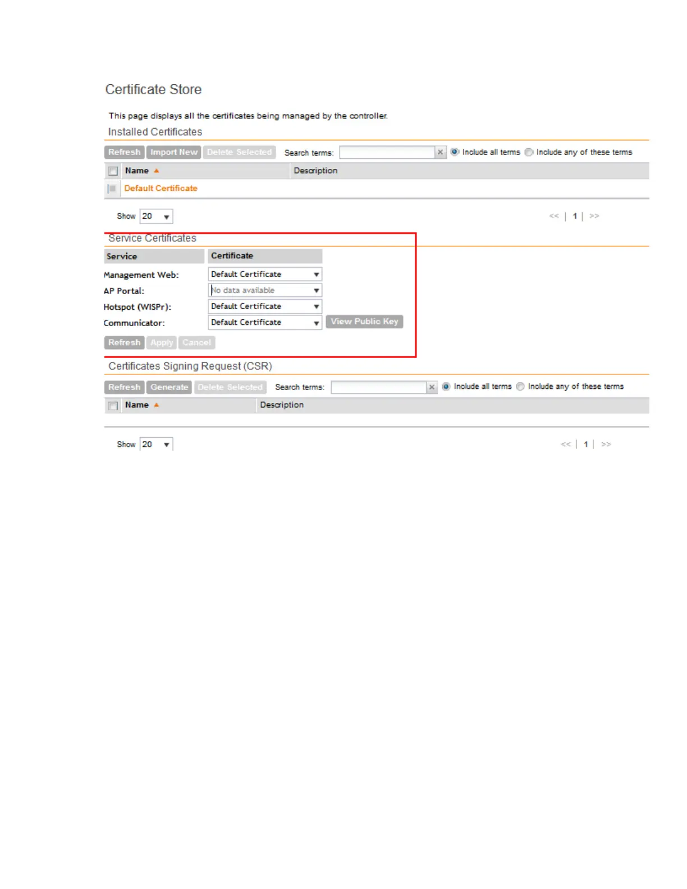The width and height of the screenshot is (687, 889).
Task: Go to previous page in Installed Certificates
Action: [x=554, y=216]
